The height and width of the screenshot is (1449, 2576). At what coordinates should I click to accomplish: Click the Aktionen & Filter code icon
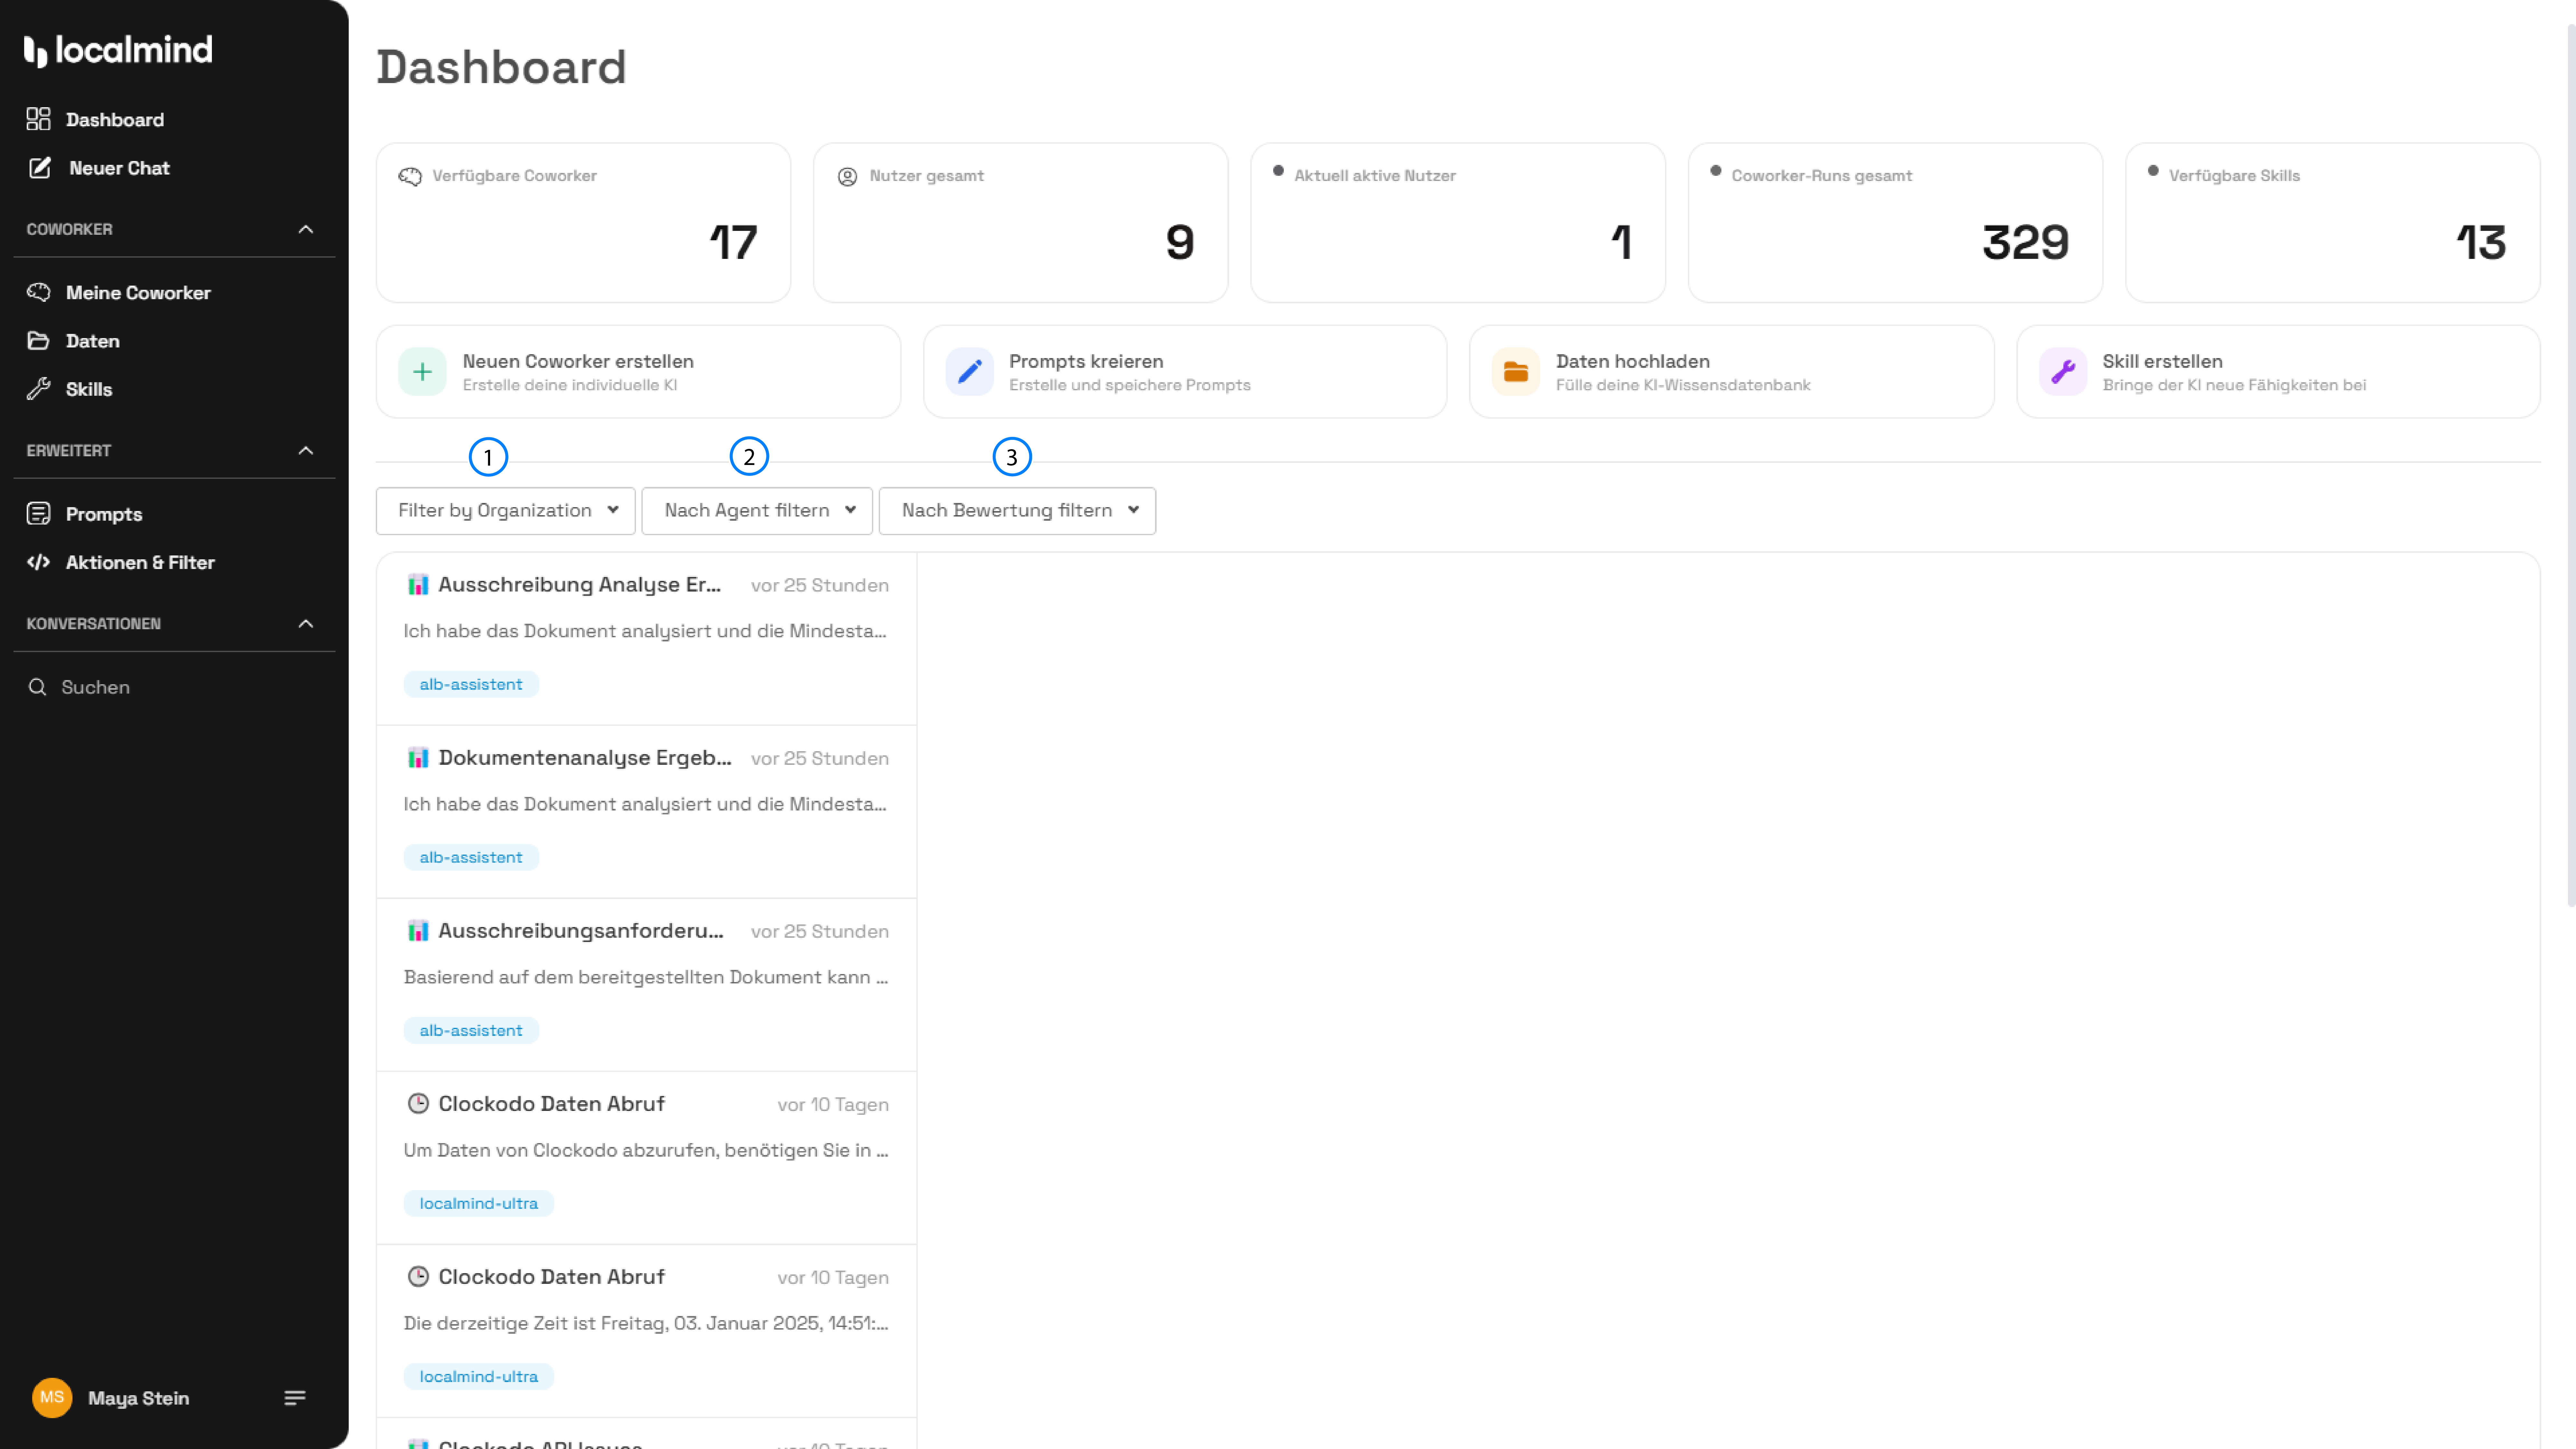tap(38, 562)
